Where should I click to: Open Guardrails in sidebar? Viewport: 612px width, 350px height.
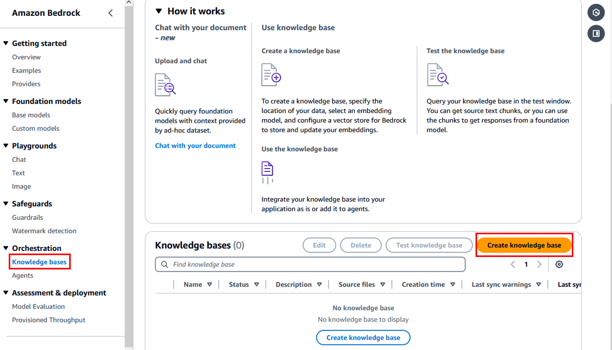(27, 217)
